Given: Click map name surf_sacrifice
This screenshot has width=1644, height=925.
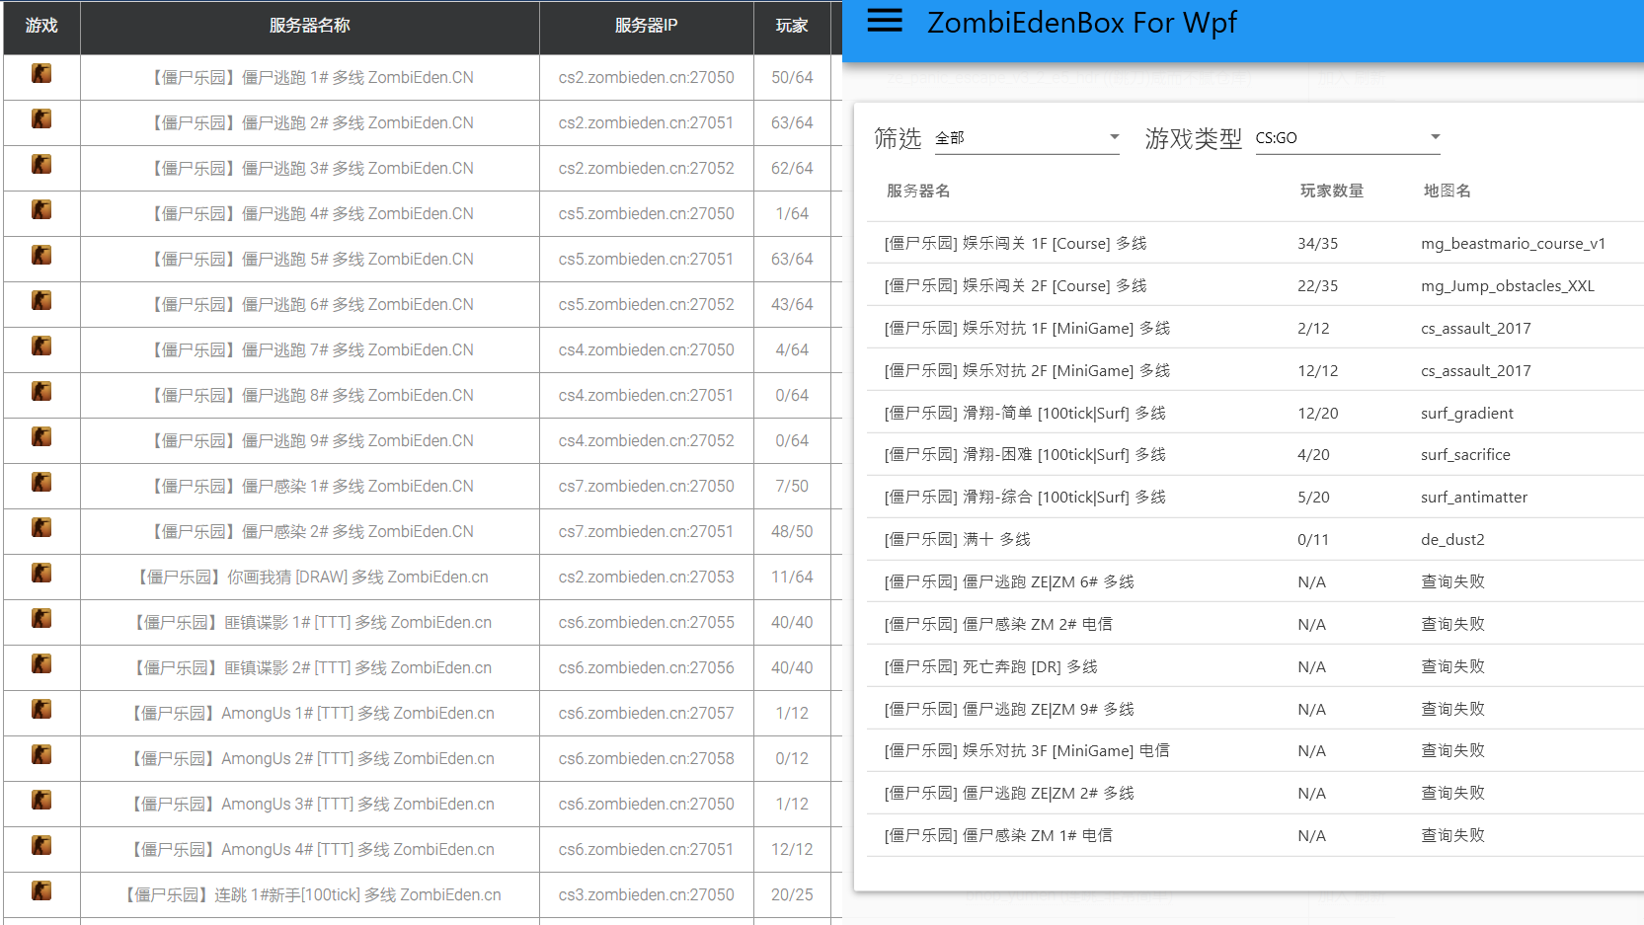Looking at the screenshot, I should click(1465, 454).
